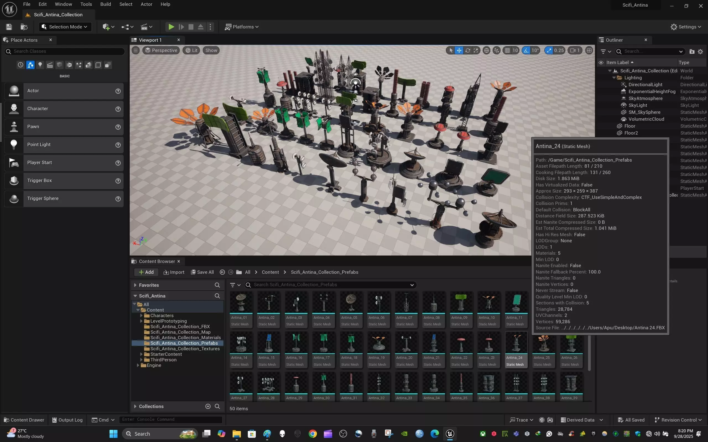Viewport: 708px width, 442px height.
Task: Expand the Collections section
Action: [135, 406]
